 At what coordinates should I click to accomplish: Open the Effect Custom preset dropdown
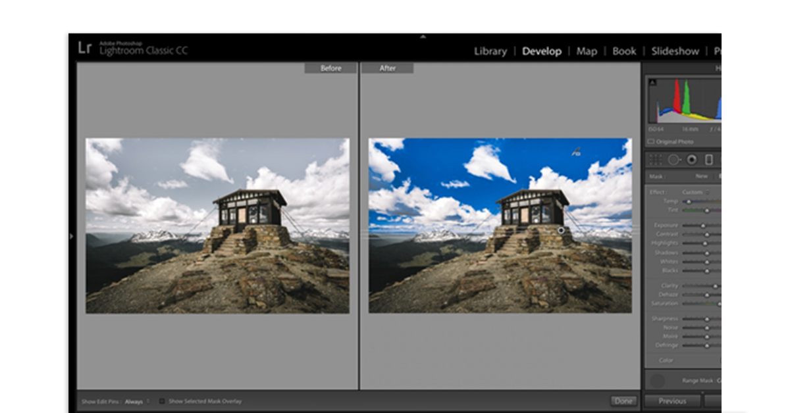(695, 192)
